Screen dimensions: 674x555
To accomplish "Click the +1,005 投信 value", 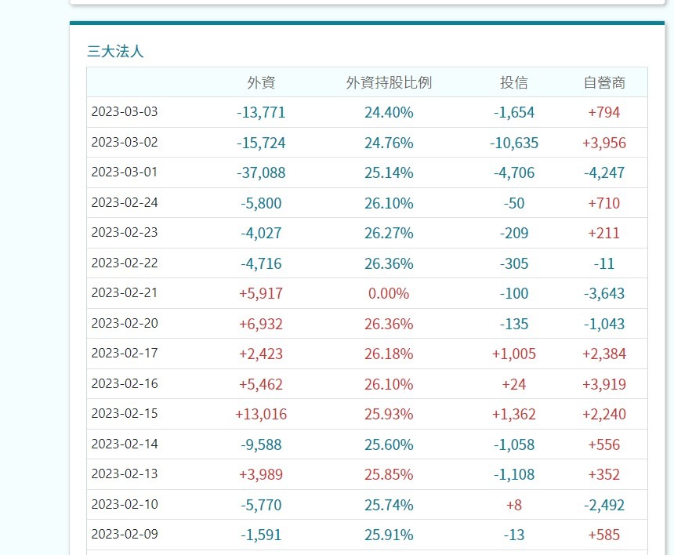I will (x=514, y=354).
